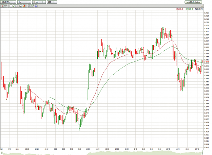Click the blue globe icon in toolbar

pyautogui.click(x=36, y=6)
